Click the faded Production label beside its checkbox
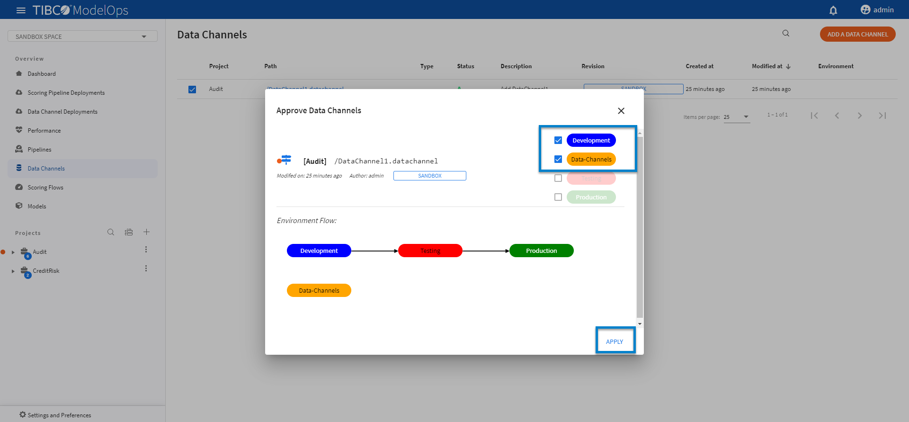This screenshot has height=422, width=909. (591, 197)
